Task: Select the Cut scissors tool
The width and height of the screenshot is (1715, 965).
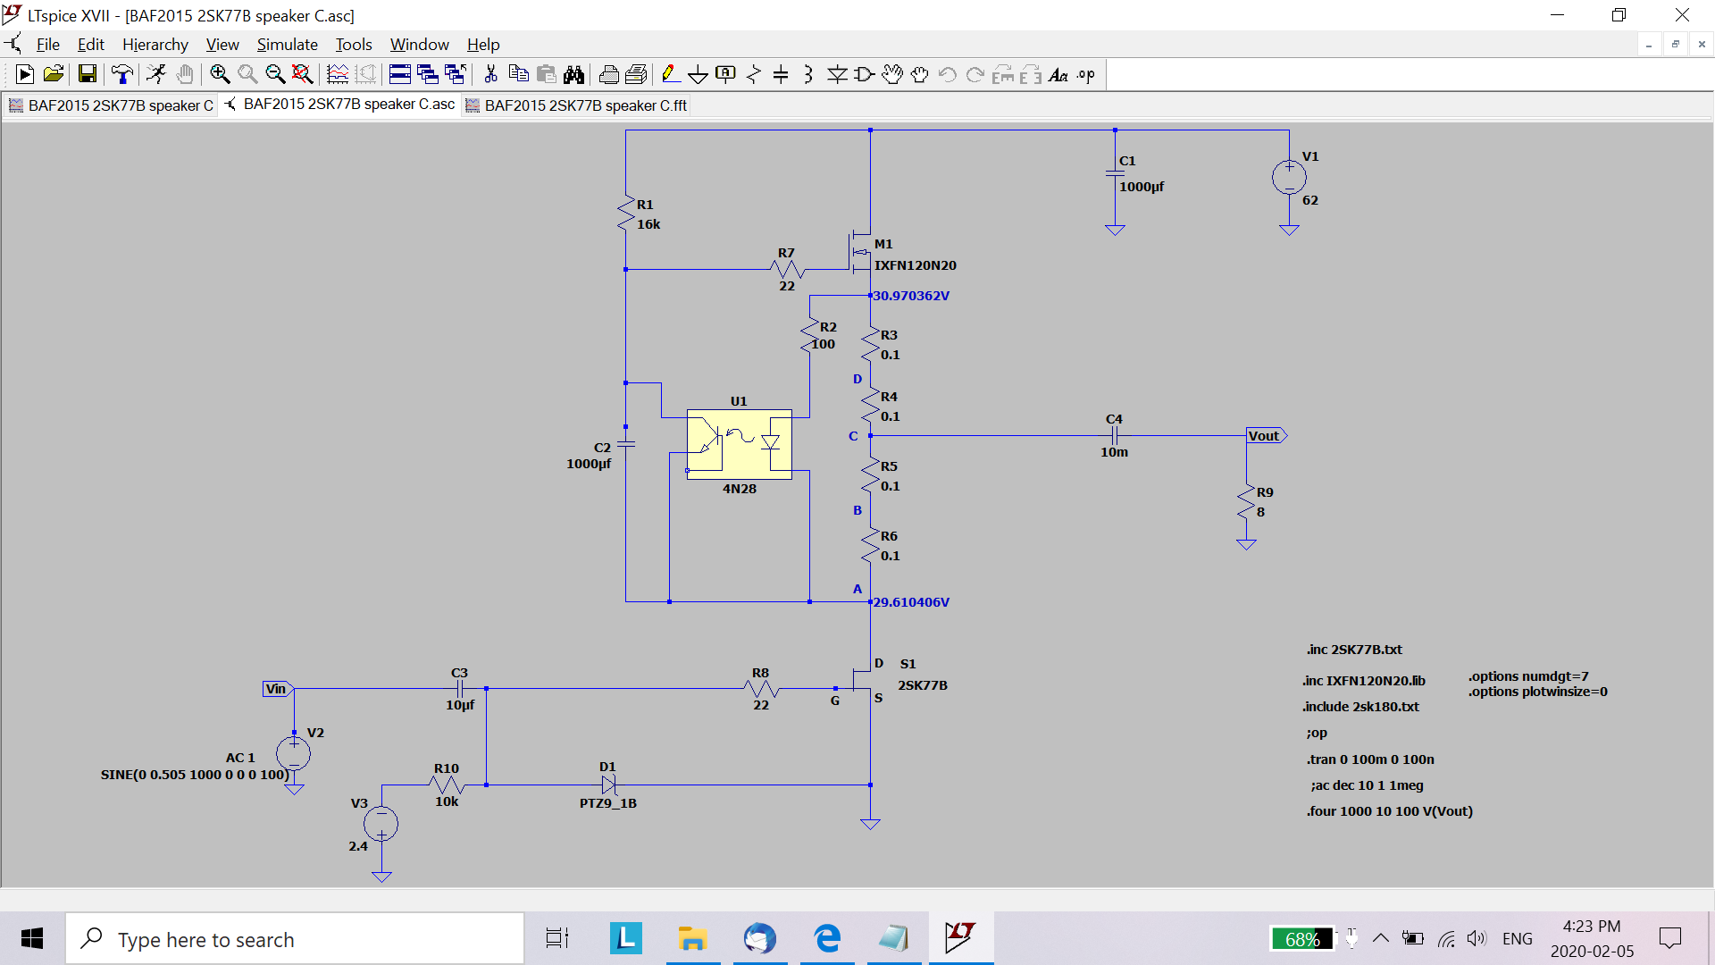Action: (490, 75)
